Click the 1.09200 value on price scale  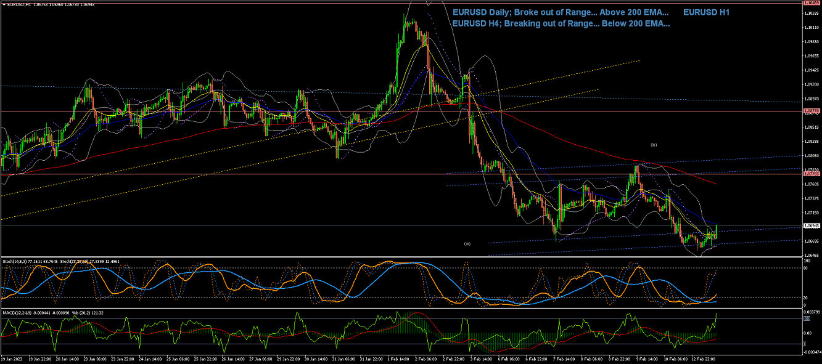point(810,84)
